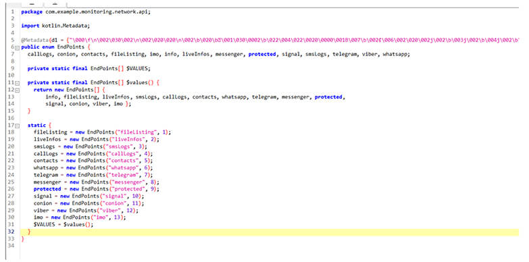Select the second partially visible editor tab
The image size is (529, 262).
pyautogui.click(x=55, y=3)
